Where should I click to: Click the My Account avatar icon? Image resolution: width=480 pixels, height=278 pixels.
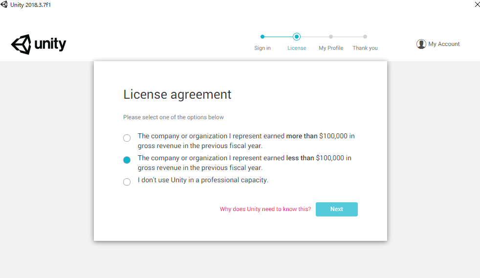pos(421,44)
